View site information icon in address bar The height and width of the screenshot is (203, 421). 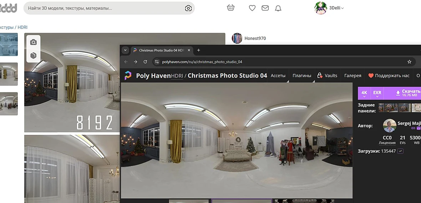click(x=157, y=62)
